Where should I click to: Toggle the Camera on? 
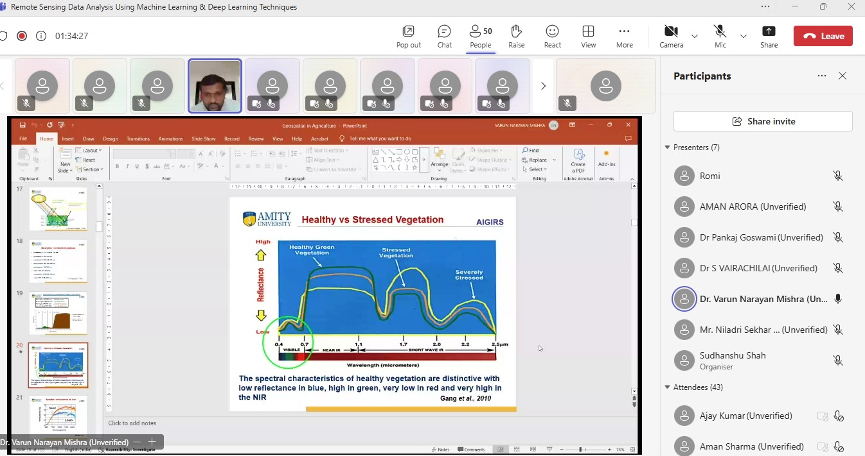pyautogui.click(x=671, y=37)
